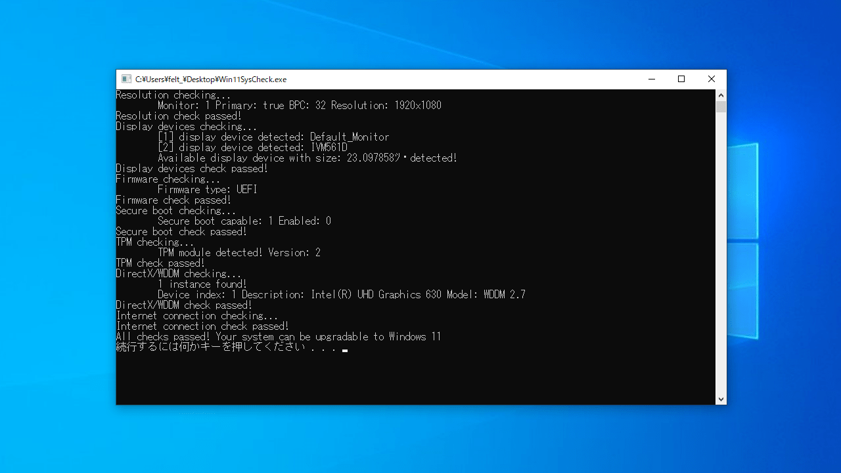The width and height of the screenshot is (841, 473).
Task: Click the "DirectX/WDDM check passed!" line
Action: (x=184, y=305)
